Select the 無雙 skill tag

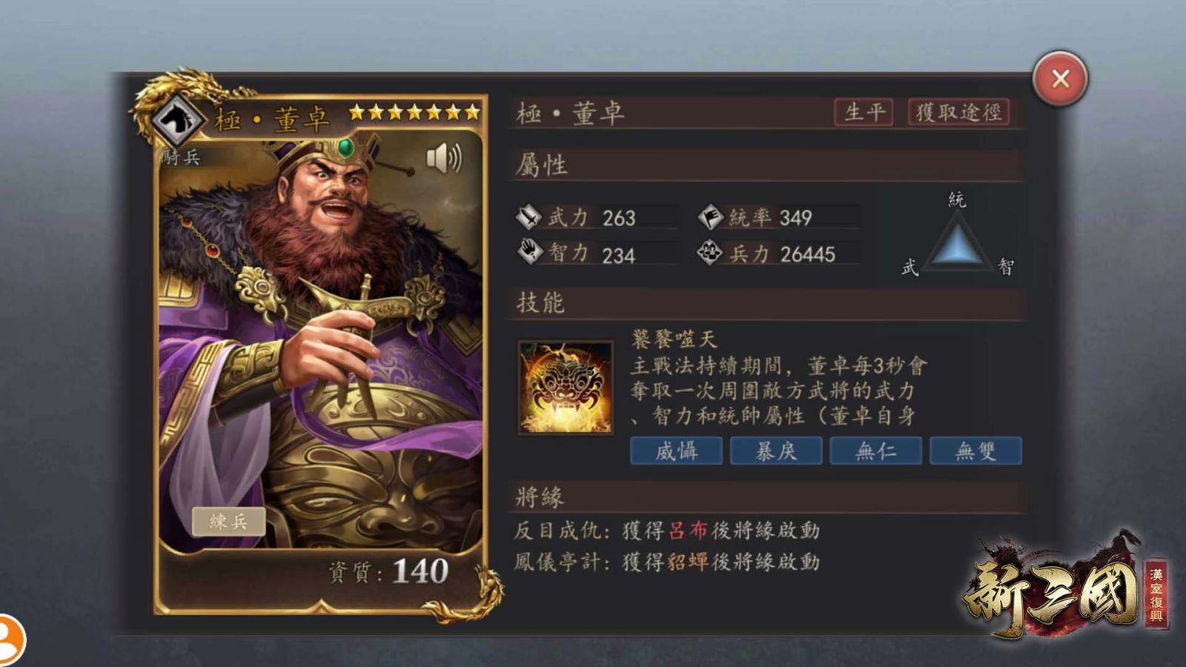[975, 451]
